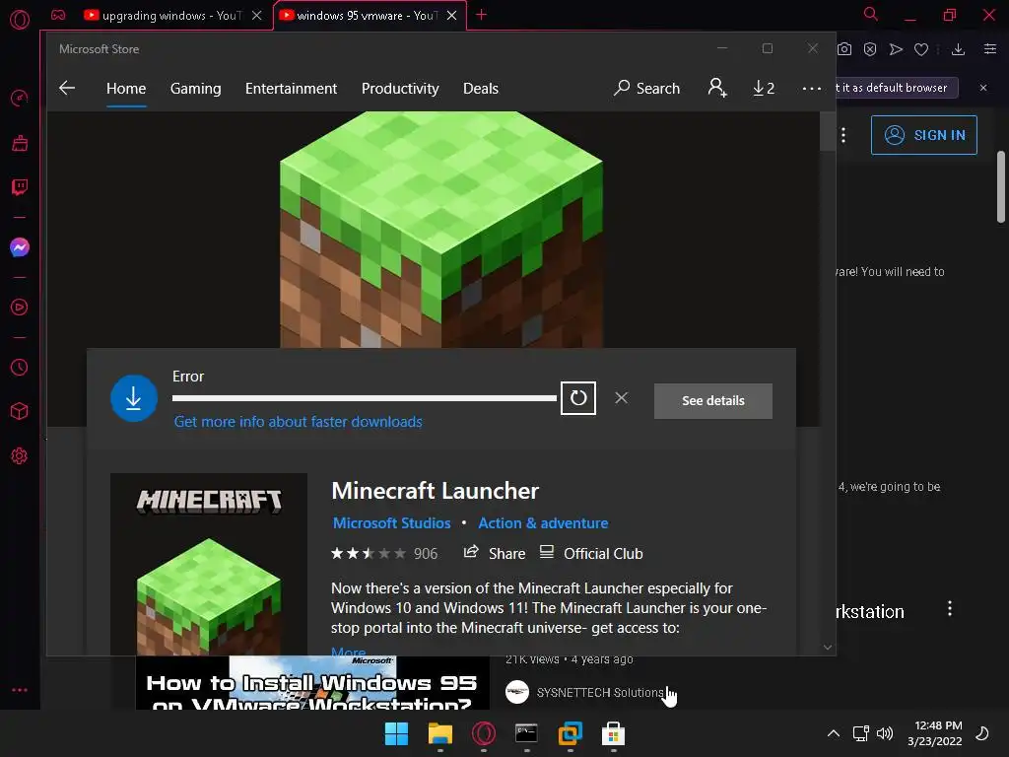Open Messenger in Opera sidebar
The image size is (1009, 757).
pyautogui.click(x=20, y=247)
